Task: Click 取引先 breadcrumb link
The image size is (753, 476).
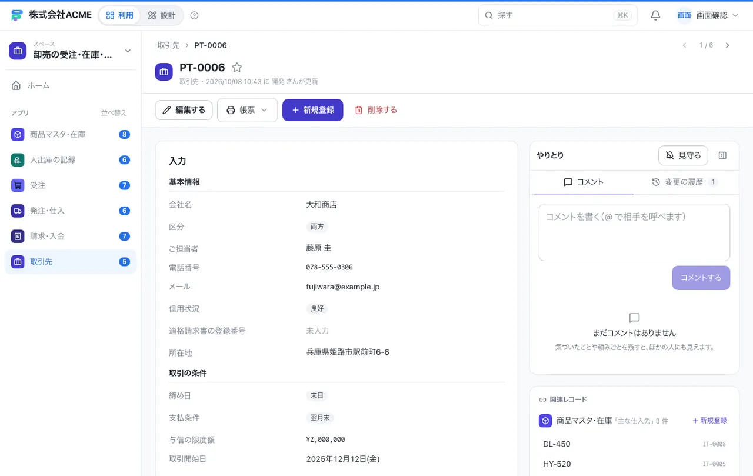Action: point(168,45)
